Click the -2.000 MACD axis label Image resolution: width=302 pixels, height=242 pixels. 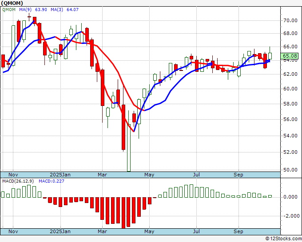coord(291,216)
